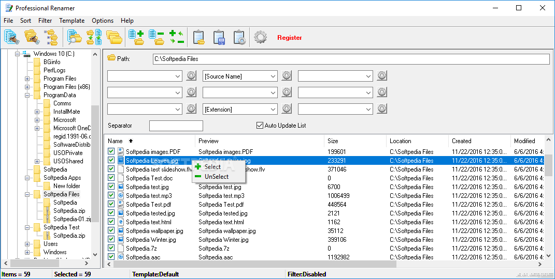555x279 pixels.
Task: Click the zip icon of Softpedia-01.zip in tree
Action: [x=47, y=219]
